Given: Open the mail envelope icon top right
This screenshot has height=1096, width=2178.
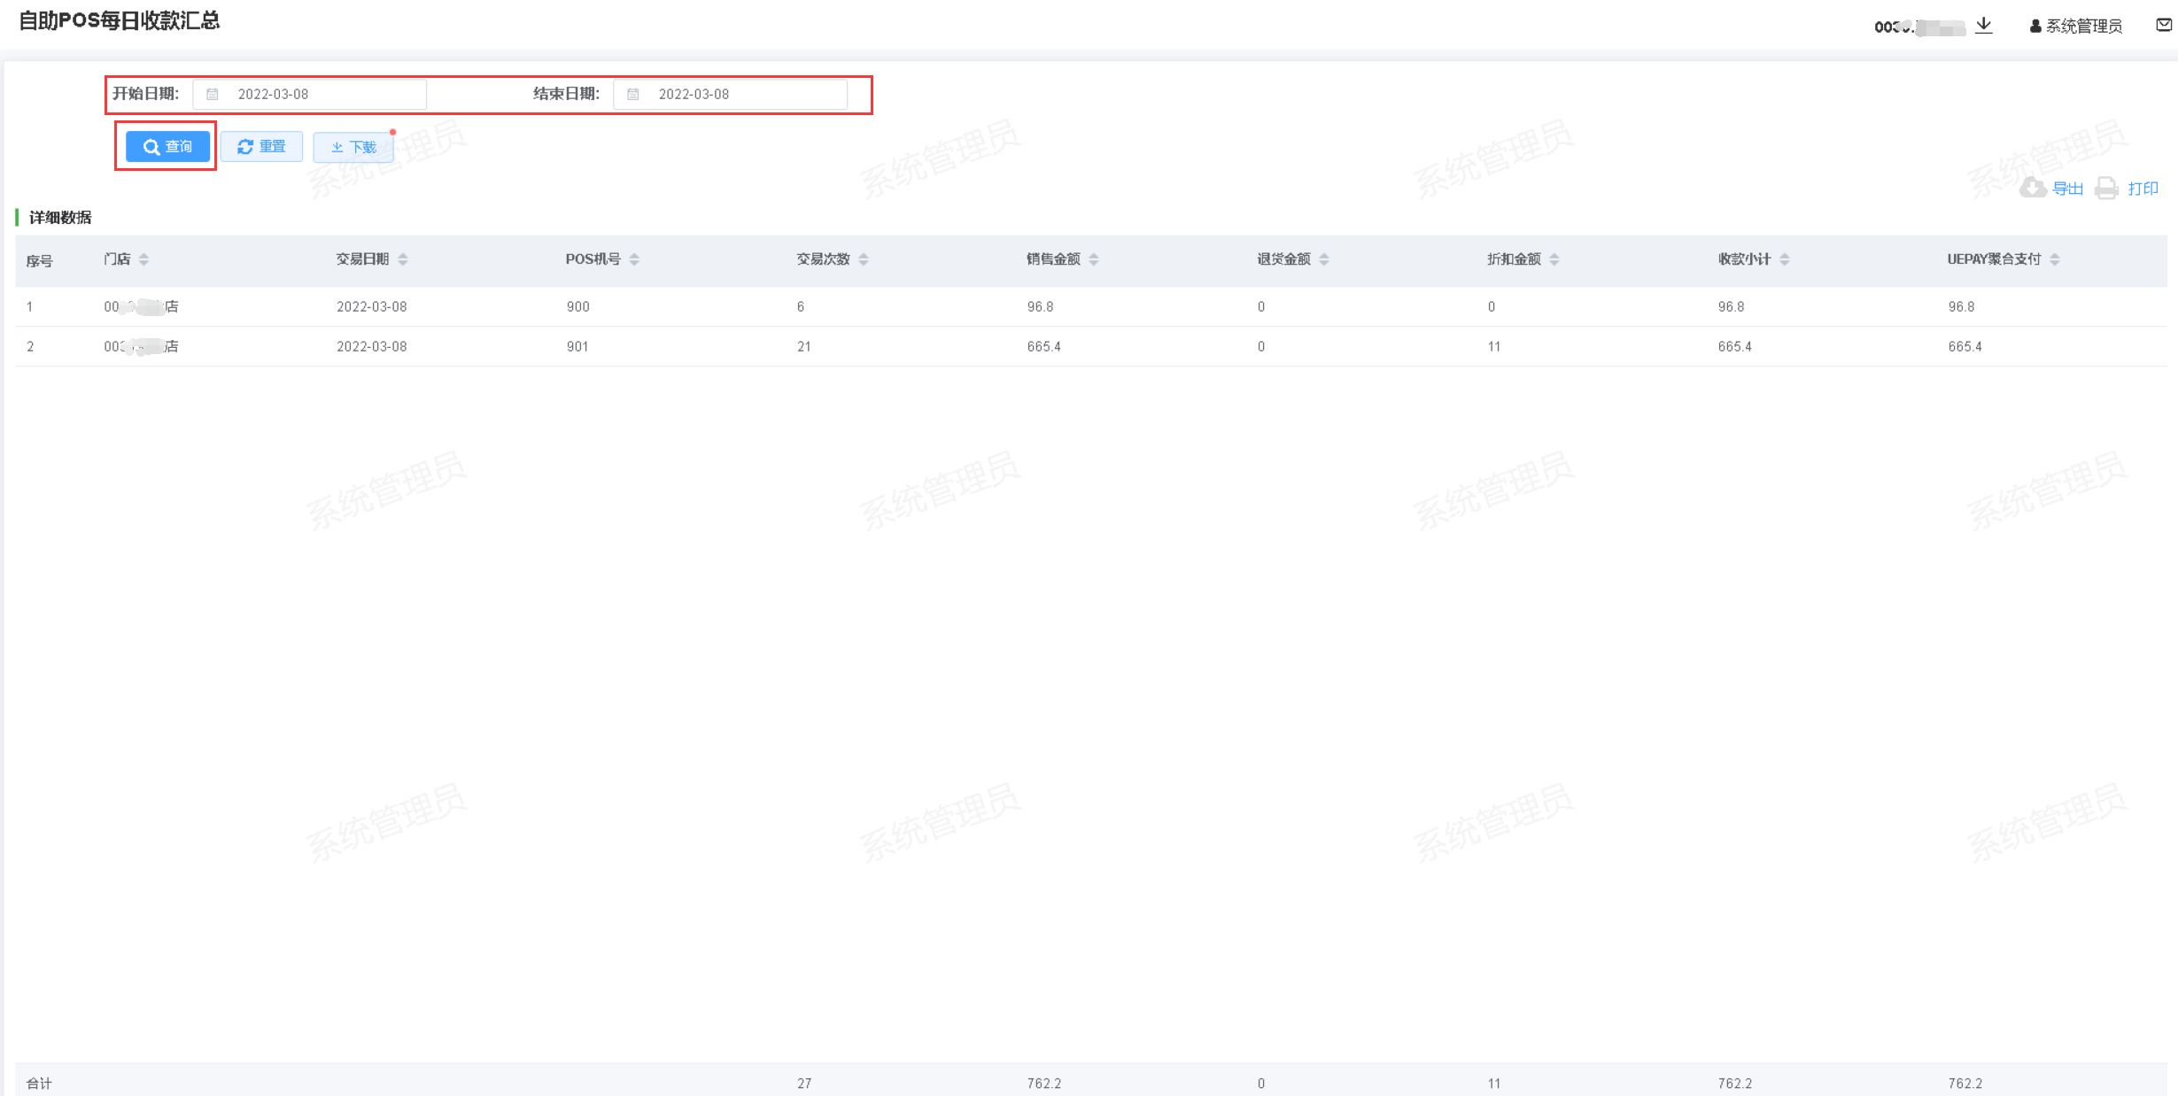Looking at the screenshot, I should point(2164,25).
